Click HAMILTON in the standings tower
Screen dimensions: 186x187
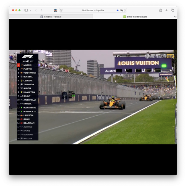(29, 92)
